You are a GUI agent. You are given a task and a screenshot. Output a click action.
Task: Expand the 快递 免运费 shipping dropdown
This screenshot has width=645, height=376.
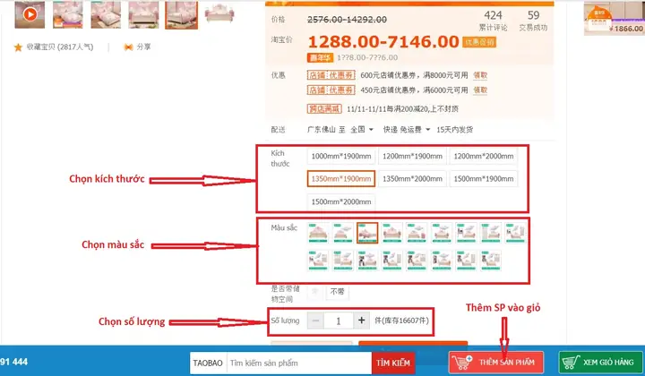click(x=407, y=130)
